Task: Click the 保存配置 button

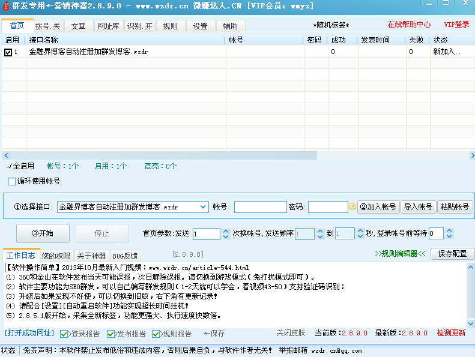Action: click(x=452, y=253)
